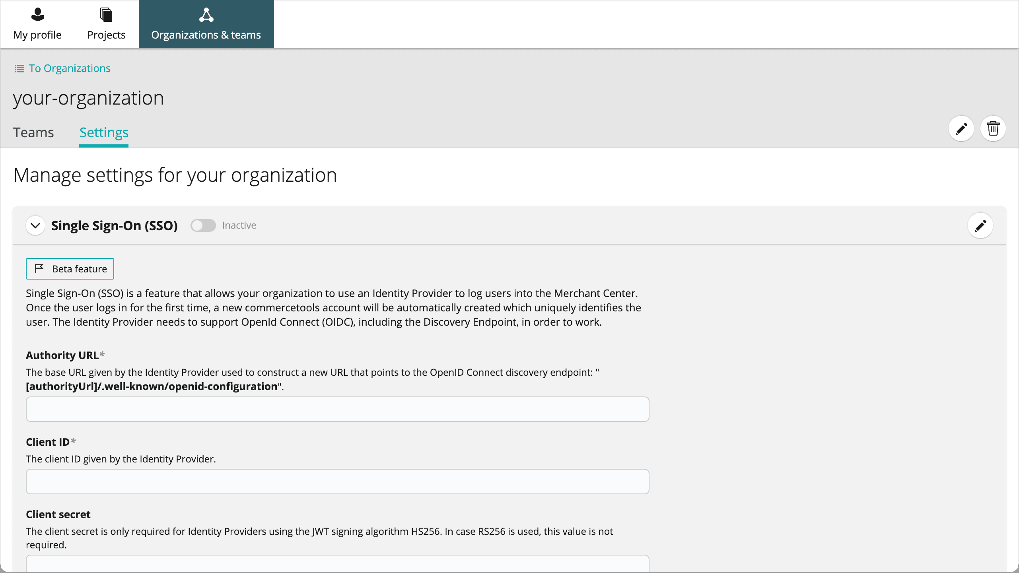Click the delete organization trash icon

click(x=993, y=128)
